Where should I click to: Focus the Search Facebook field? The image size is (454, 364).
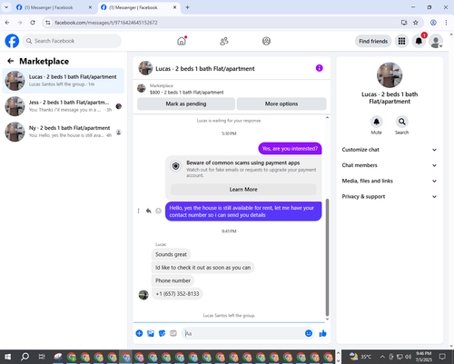72,41
